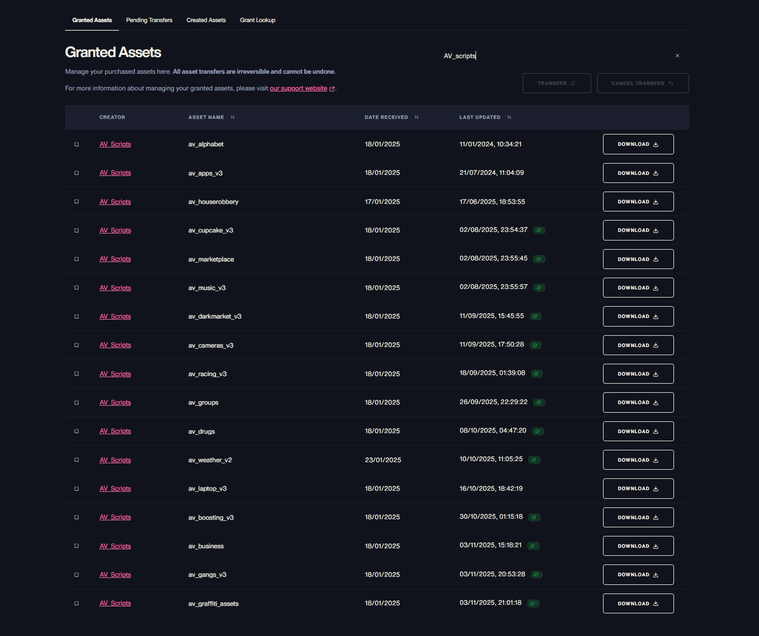Open the support website link
Image resolution: width=759 pixels, height=636 pixels.
(x=299, y=88)
